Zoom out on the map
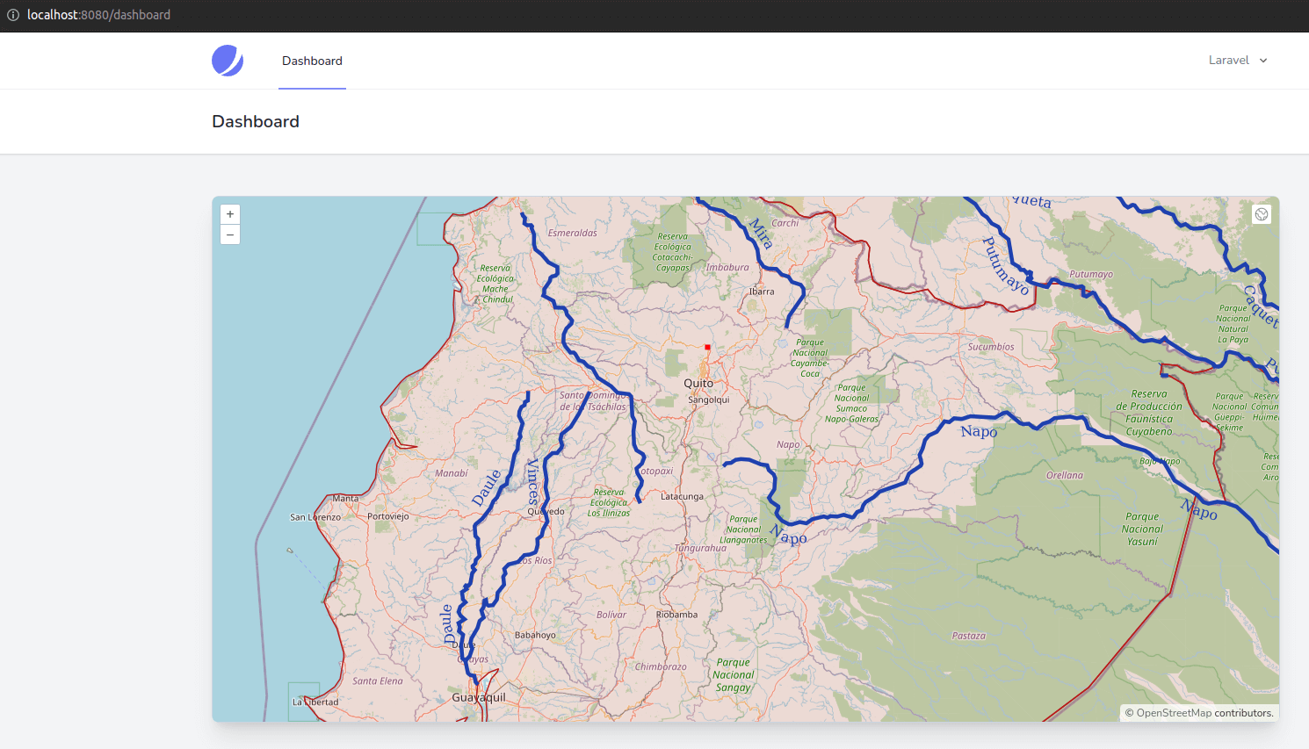 230,234
